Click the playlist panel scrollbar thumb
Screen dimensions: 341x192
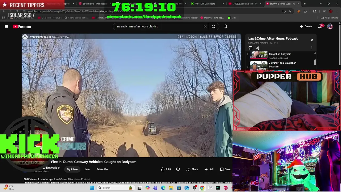pos(315,62)
